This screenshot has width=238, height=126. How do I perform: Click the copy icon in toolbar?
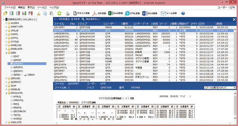(x=45, y=13)
